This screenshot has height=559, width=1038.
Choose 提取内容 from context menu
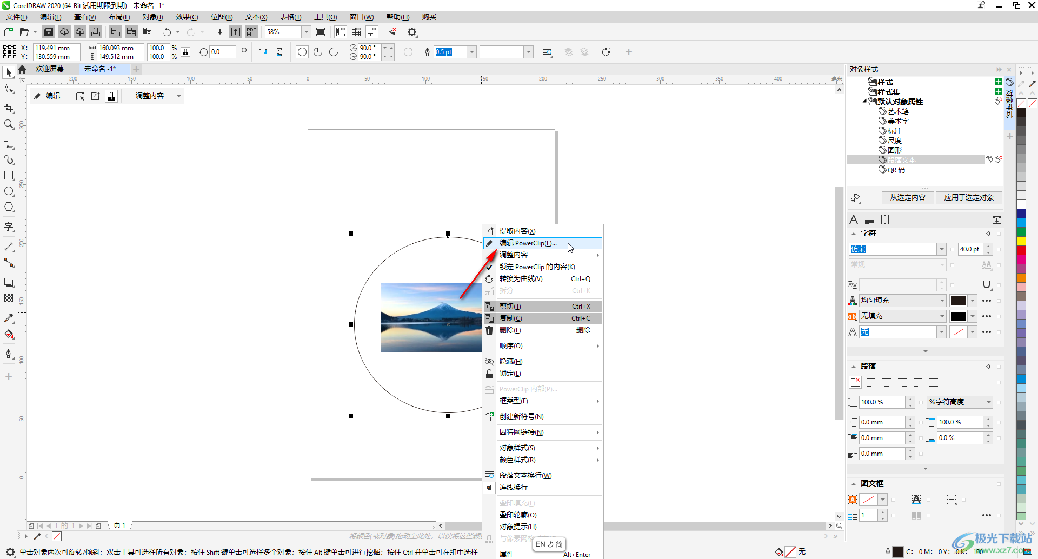542,231
